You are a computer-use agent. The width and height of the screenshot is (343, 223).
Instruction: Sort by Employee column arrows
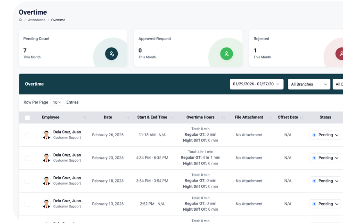pos(84,117)
